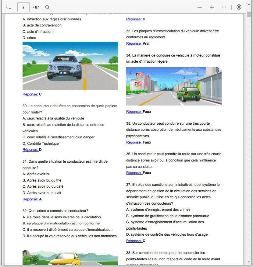Image resolution: width=253 pixels, height=267 pixels.
Task: Select the Réponse link for question 35
Action: pyautogui.click(x=134, y=142)
